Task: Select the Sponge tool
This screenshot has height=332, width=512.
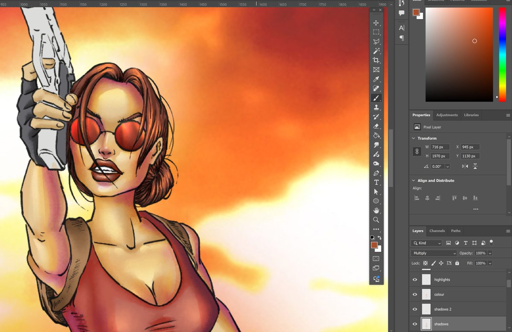Action: [376, 164]
